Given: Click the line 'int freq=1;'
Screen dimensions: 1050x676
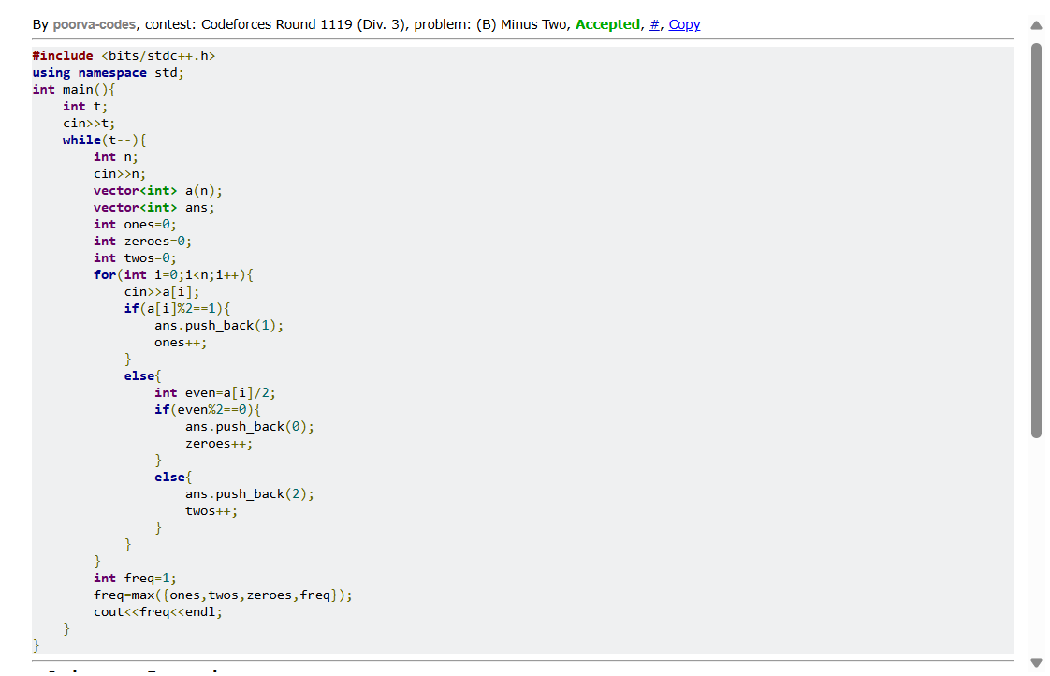Looking at the screenshot, I should (136, 579).
